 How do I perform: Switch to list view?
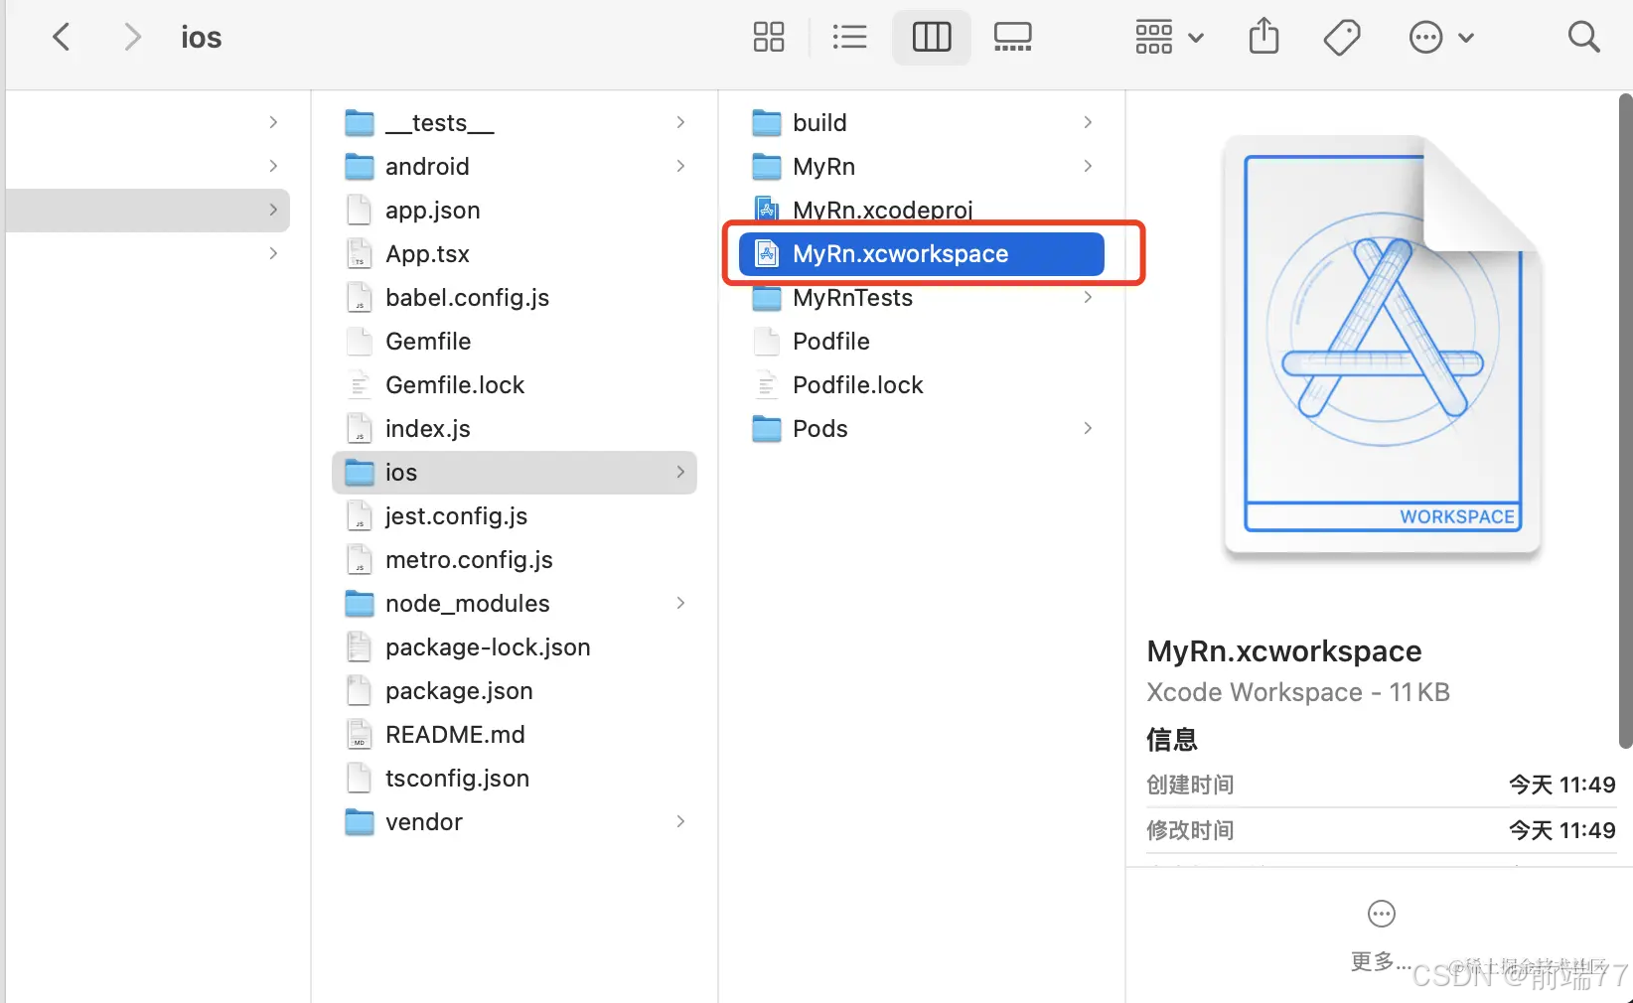[849, 38]
